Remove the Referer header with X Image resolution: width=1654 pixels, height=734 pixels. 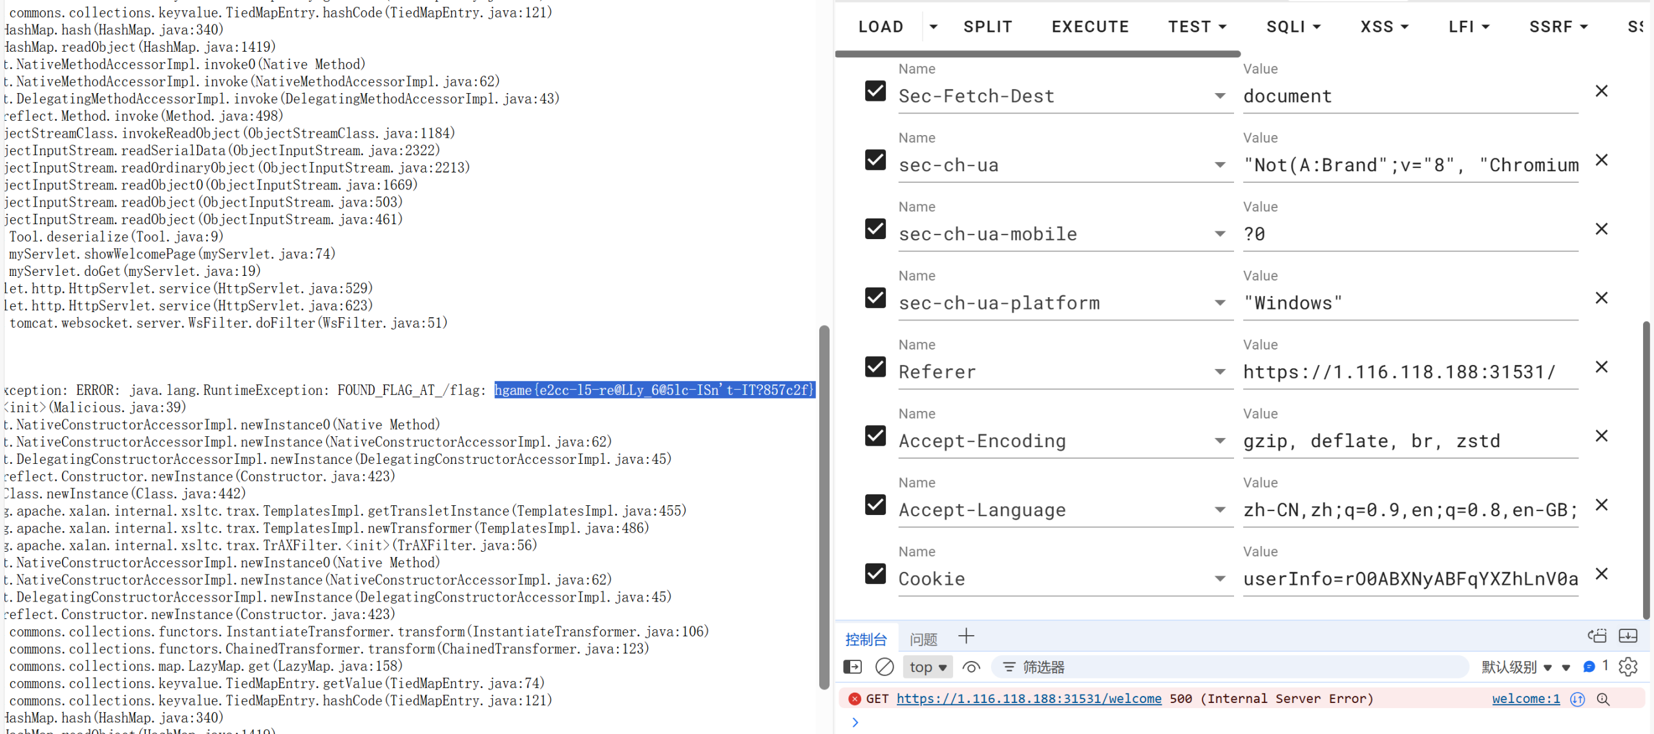pyautogui.click(x=1601, y=367)
